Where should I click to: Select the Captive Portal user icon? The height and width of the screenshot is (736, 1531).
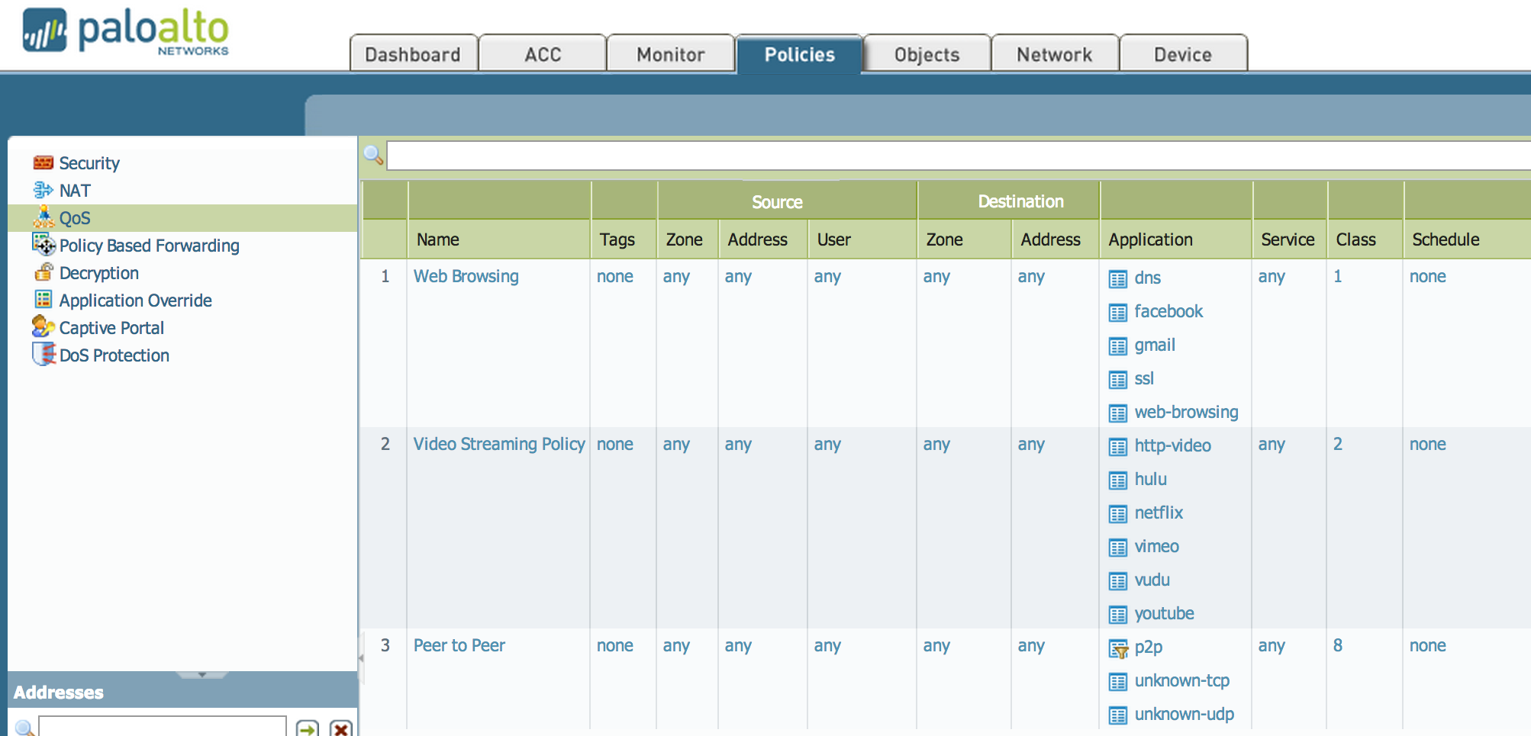click(x=44, y=327)
